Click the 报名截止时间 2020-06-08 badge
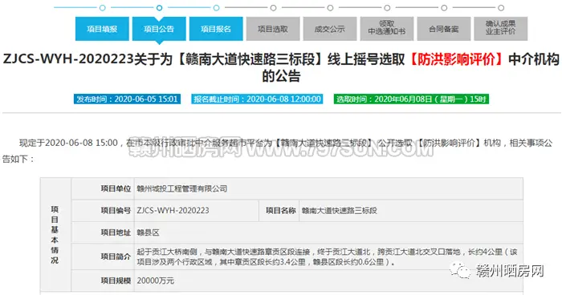This screenshot has width=562, height=295. pos(257,99)
